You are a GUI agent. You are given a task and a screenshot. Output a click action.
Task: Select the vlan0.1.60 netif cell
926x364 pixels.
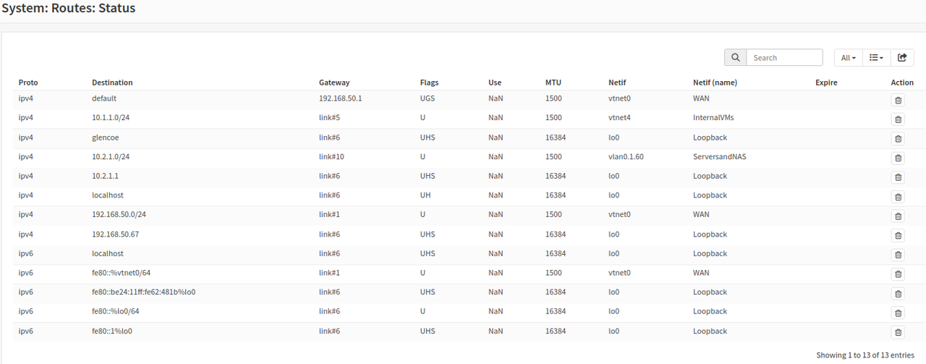(x=626, y=156)
